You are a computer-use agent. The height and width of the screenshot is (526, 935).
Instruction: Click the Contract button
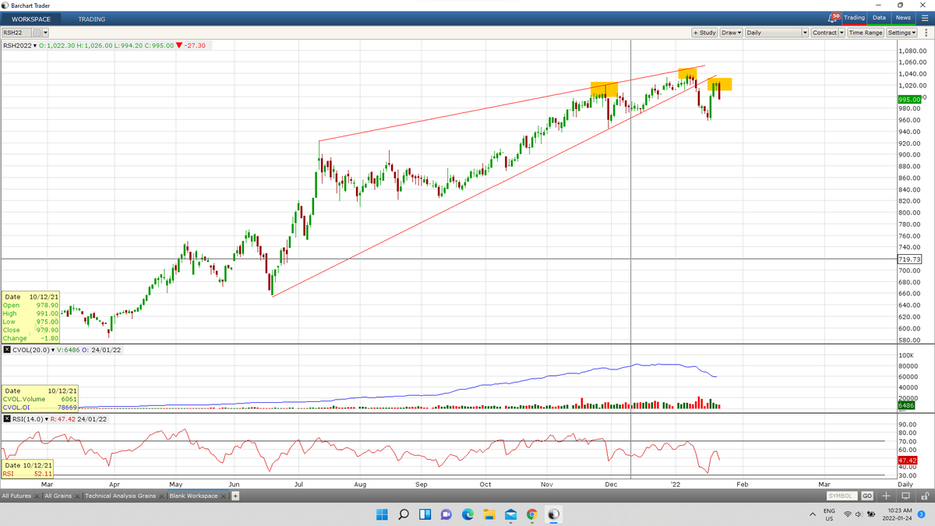click(x=824, y=33)
